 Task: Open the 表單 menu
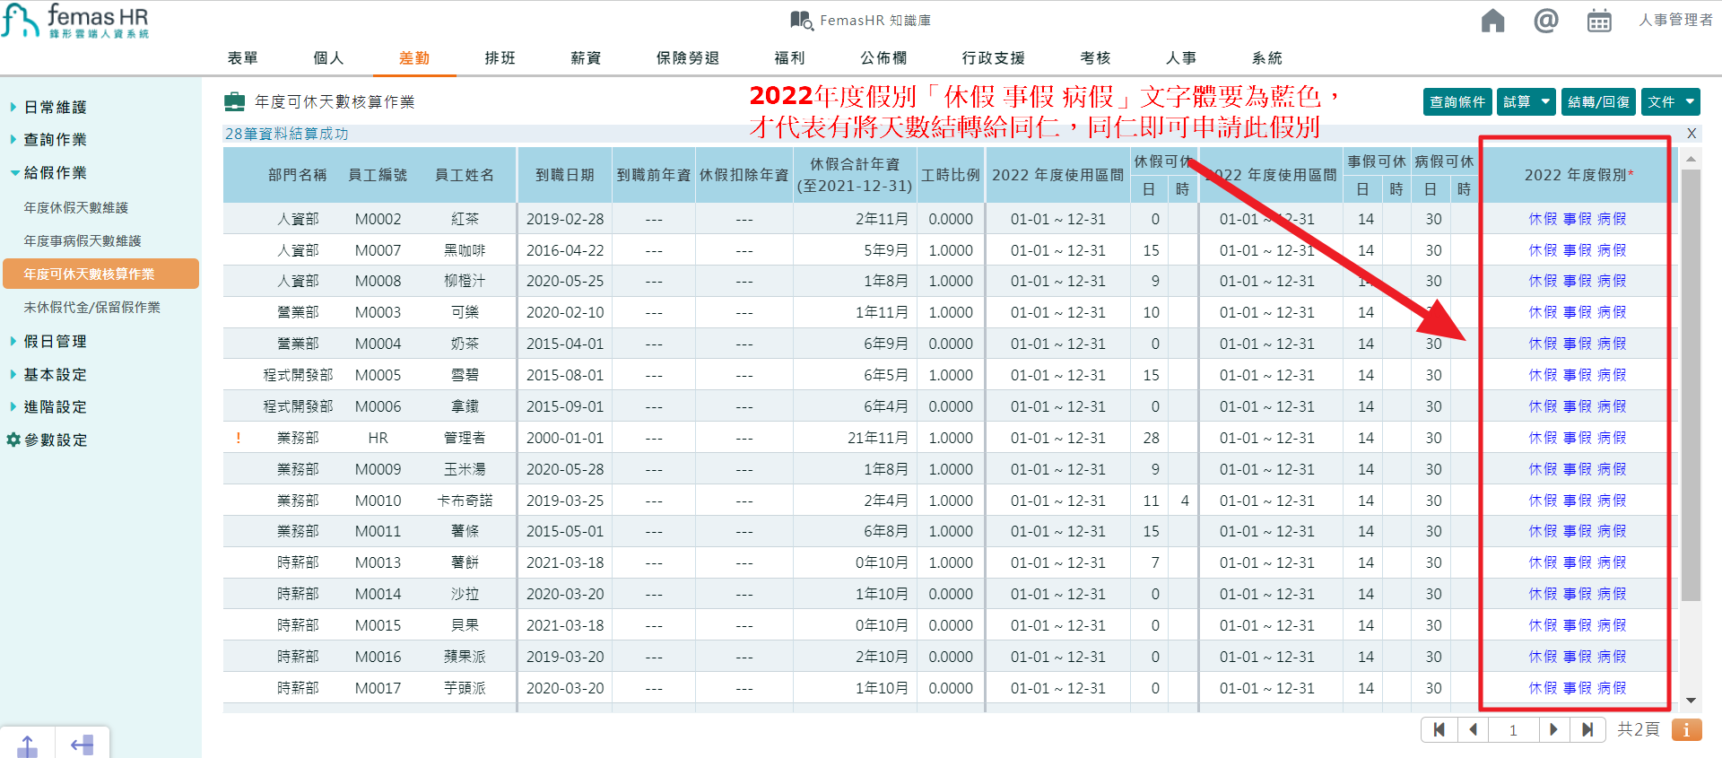tap(242, 57)
